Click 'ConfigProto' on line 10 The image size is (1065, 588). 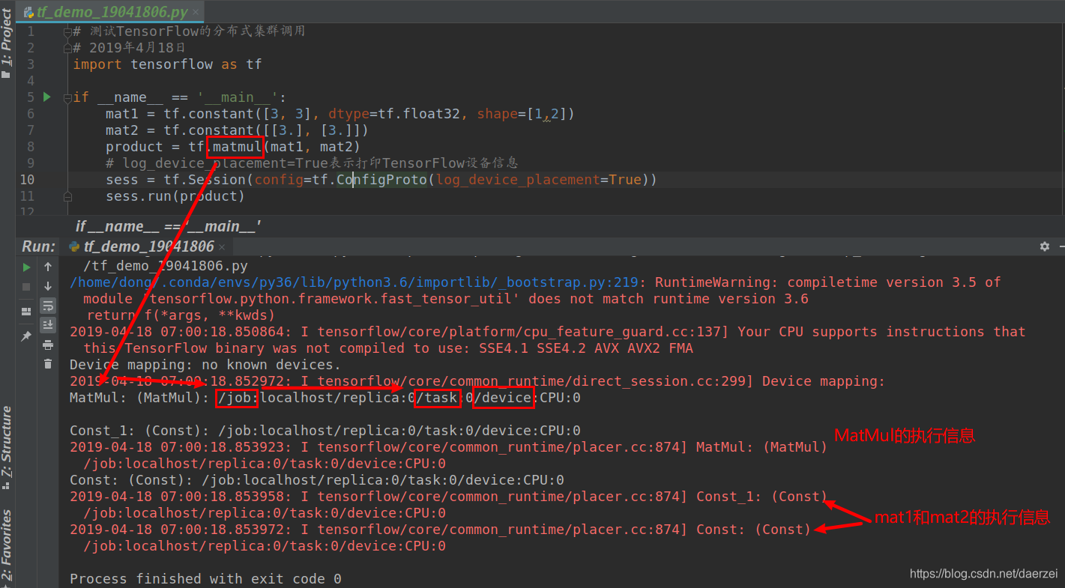click(x=381, y=180)
